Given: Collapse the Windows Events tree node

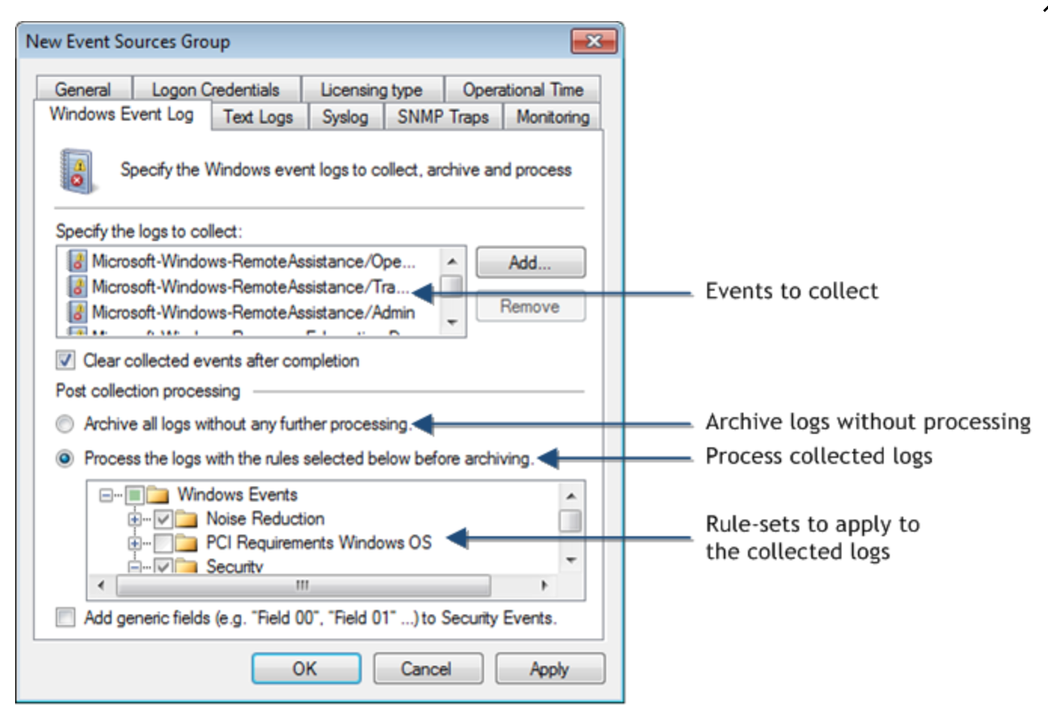Looking at the screenshot, I should (x=106, y=495).
